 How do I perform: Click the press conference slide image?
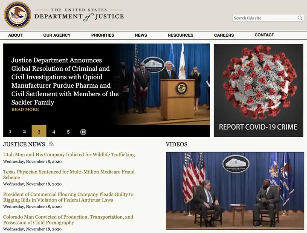162,84
